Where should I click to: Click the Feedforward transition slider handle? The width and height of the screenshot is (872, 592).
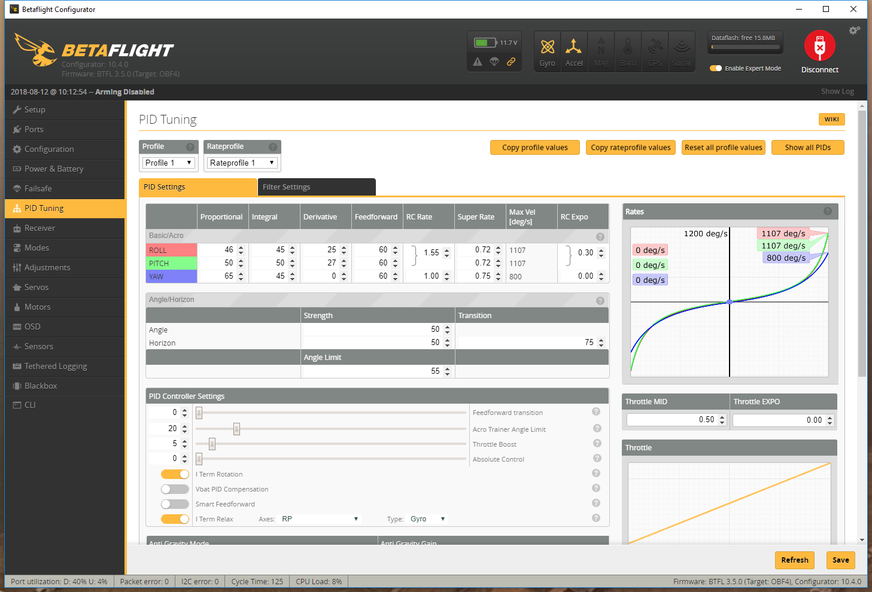click(x=199, y=413)
